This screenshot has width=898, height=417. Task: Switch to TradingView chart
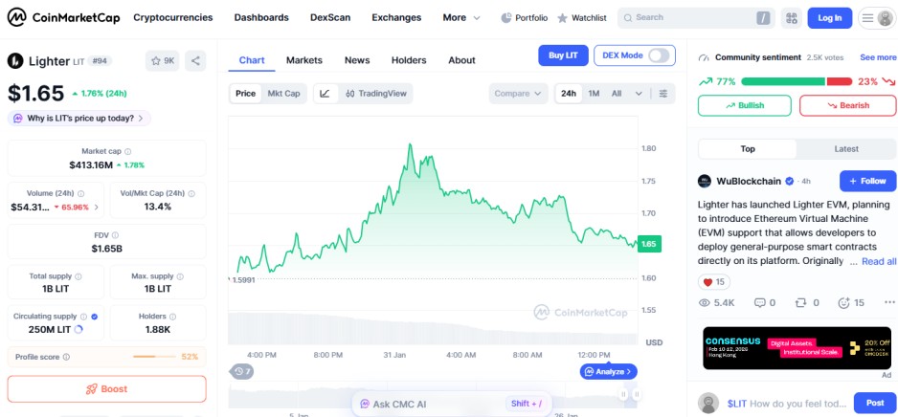point(376,93)
